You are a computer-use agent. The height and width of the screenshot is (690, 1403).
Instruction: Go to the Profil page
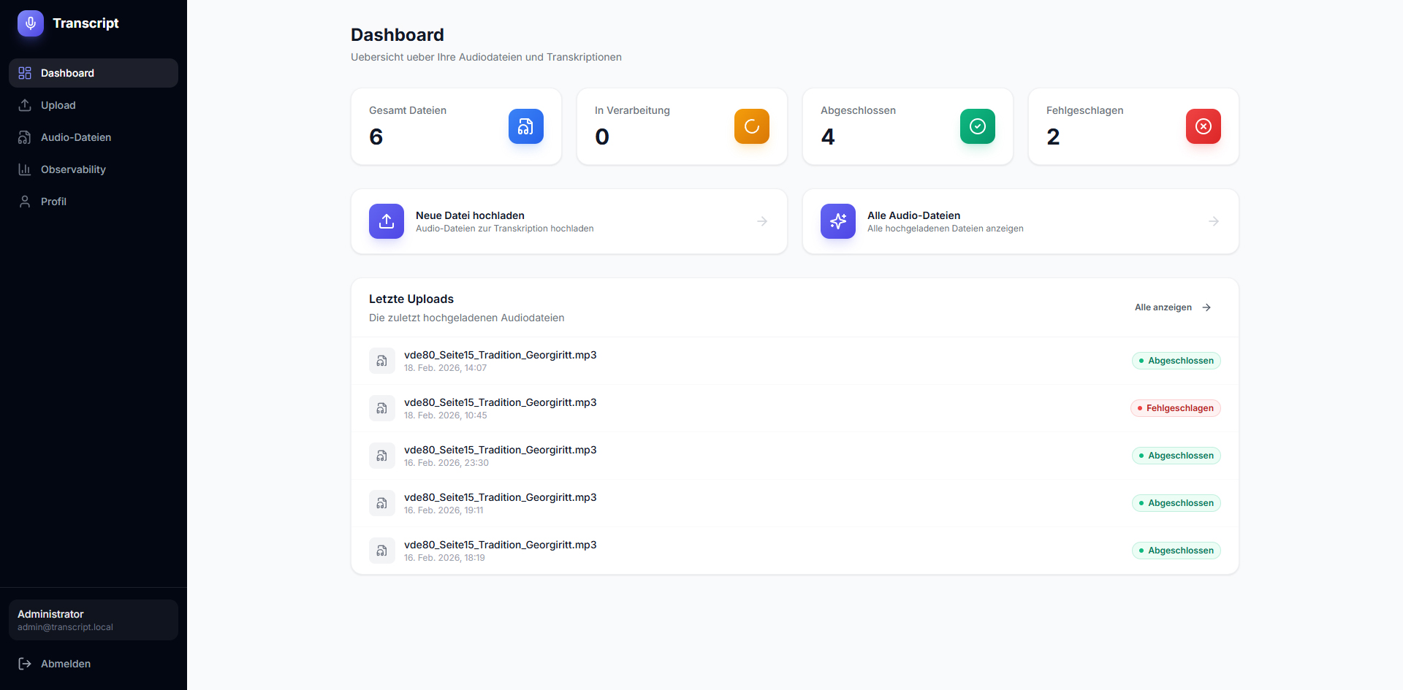[53, 202]
